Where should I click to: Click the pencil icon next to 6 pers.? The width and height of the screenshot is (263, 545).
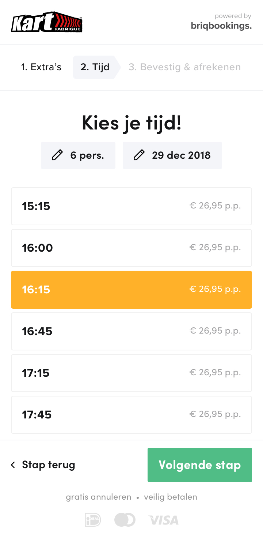click(x=57, y=155)
